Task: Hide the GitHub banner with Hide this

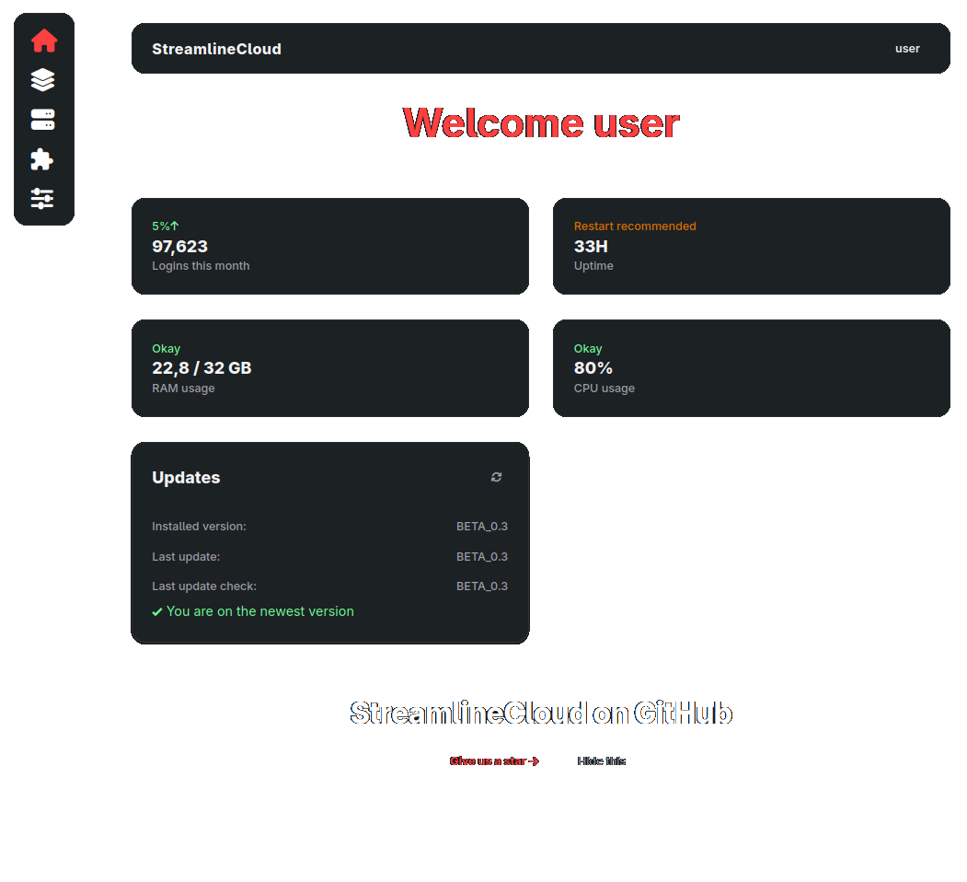Action: tap(601, 760)
